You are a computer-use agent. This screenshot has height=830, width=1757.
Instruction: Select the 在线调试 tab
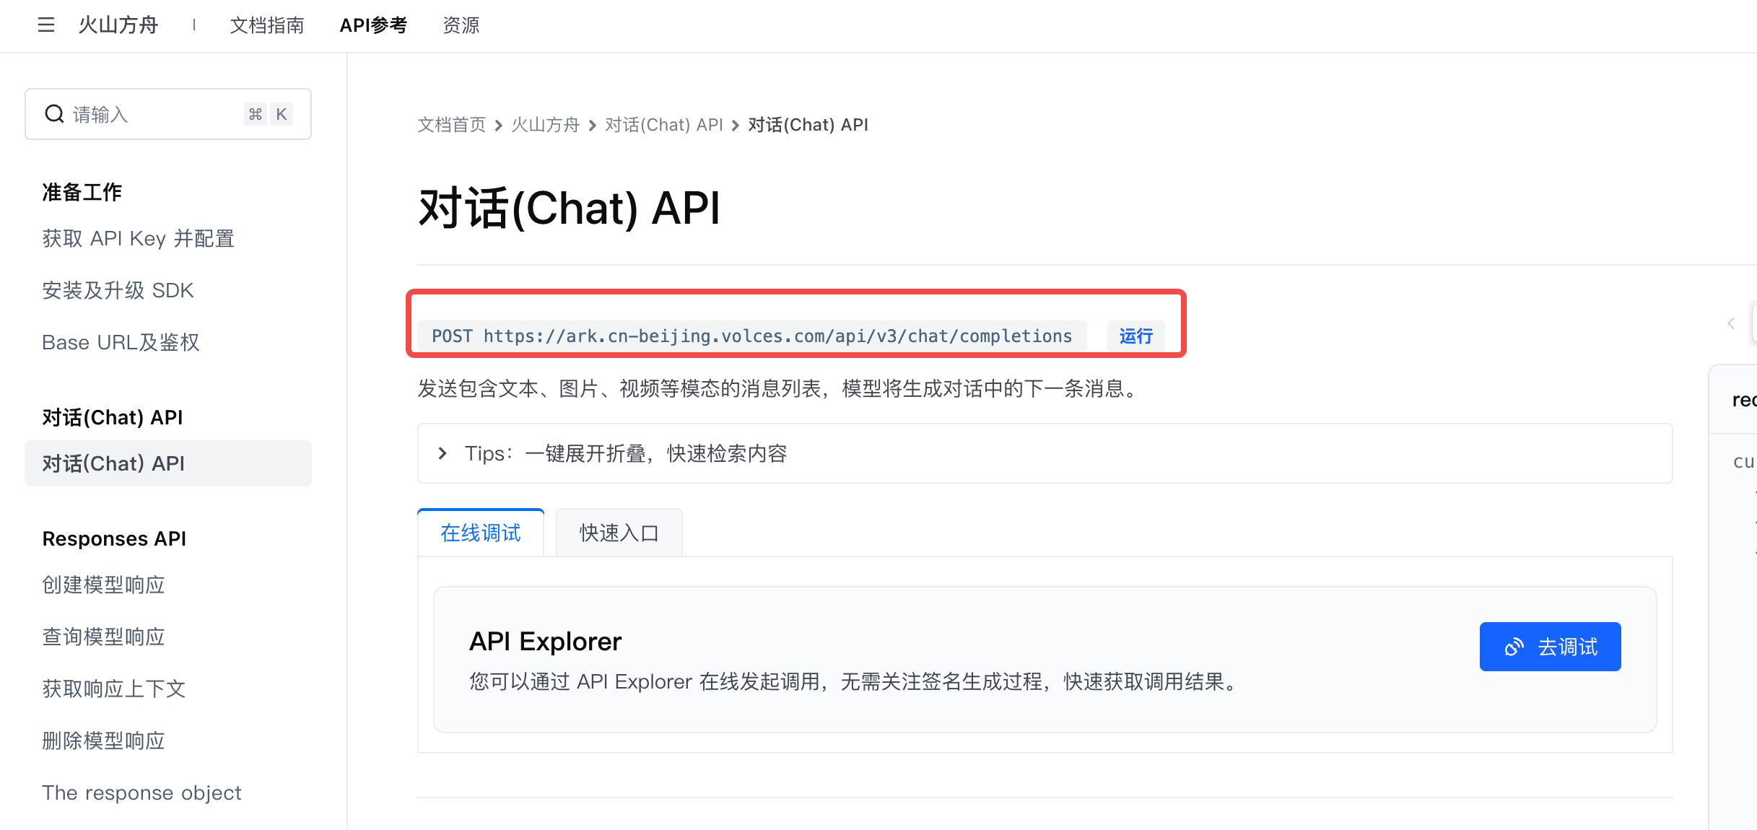[481, 533]
